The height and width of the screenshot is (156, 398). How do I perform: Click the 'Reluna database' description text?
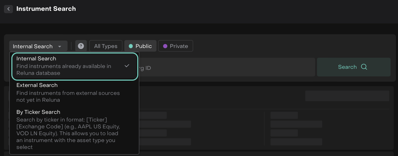click(x=64, y=70)
